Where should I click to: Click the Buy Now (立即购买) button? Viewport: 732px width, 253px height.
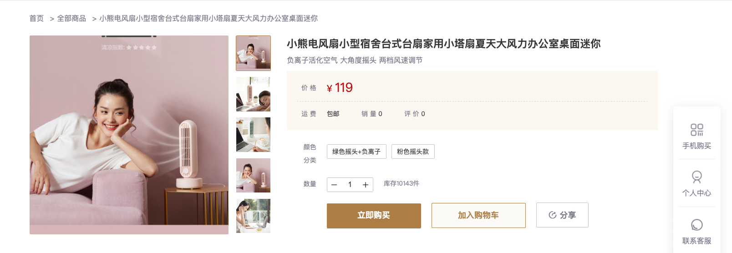coord(374,216)
